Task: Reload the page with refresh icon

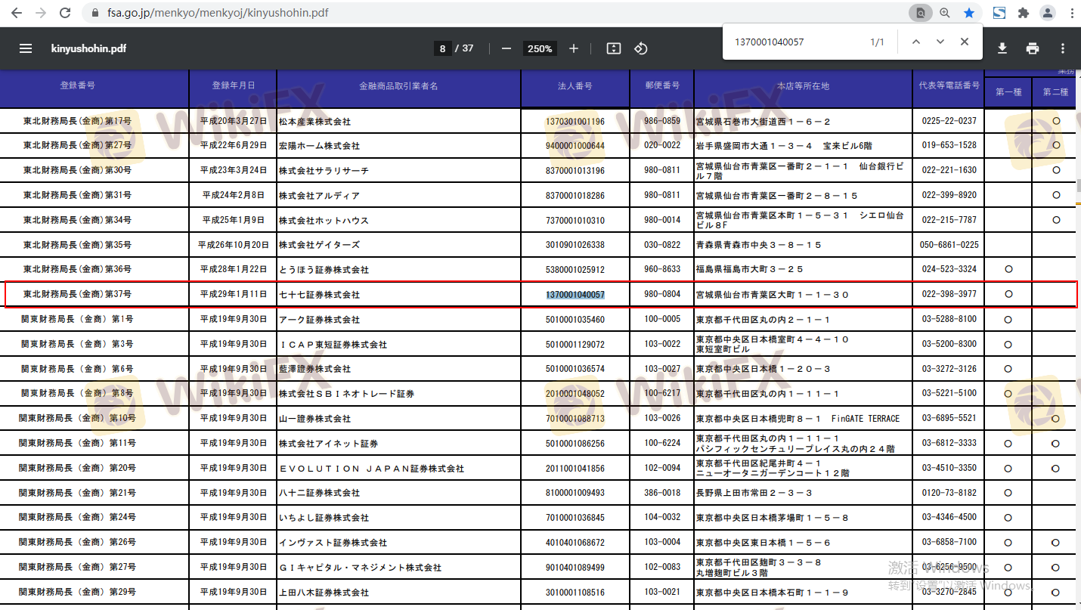Action: click(65, 13)
